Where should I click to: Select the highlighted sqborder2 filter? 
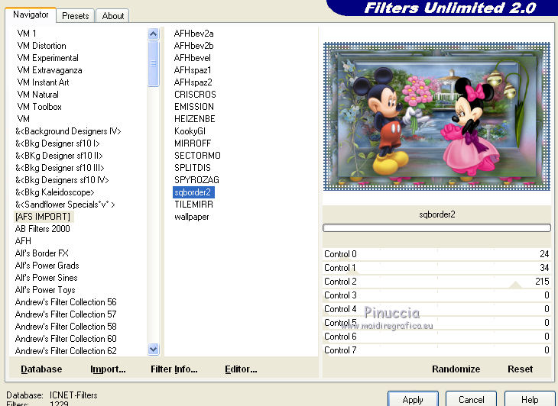193,192
